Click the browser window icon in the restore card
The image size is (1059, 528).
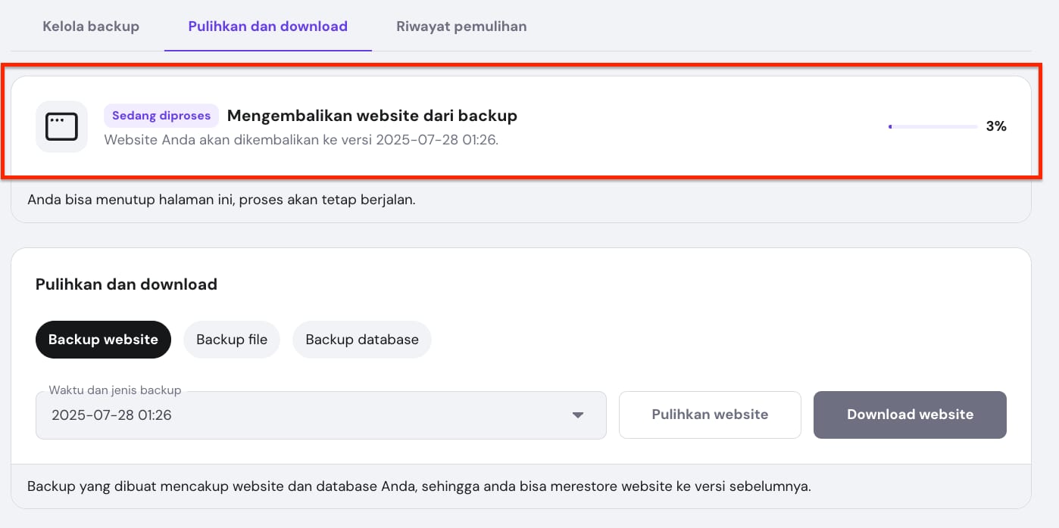tap(61, 127)
